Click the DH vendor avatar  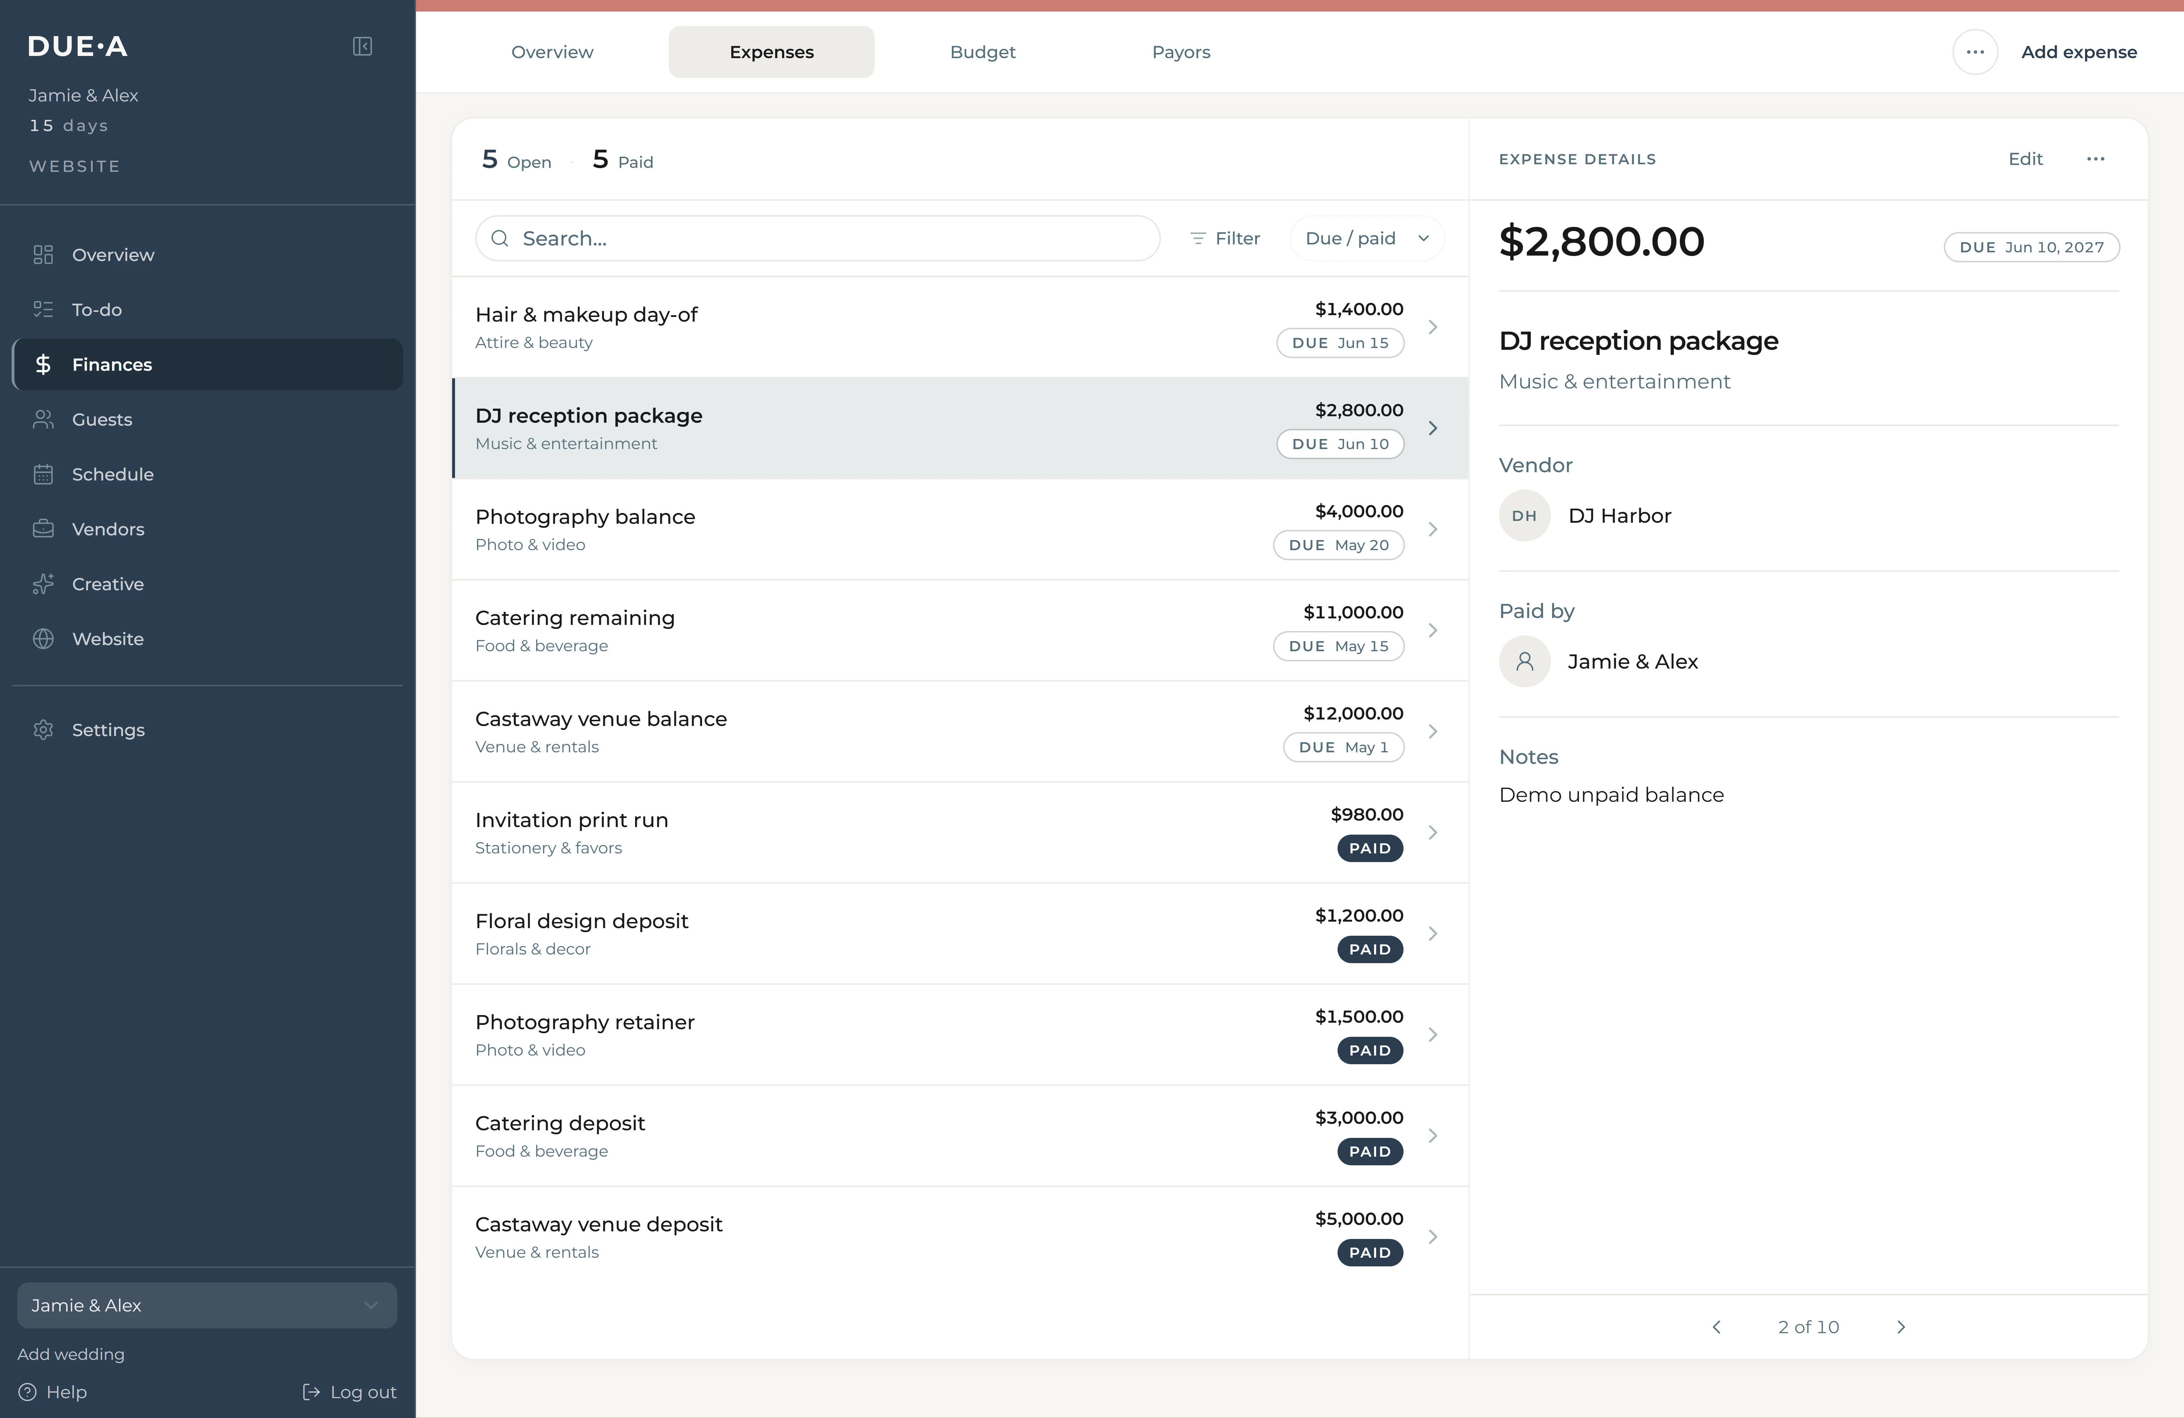[x=1524, y=516]
